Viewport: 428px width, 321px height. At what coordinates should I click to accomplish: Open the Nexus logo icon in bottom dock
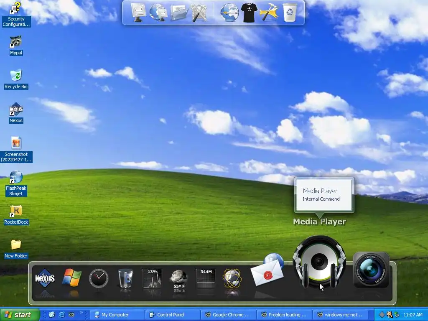(45, 278)
